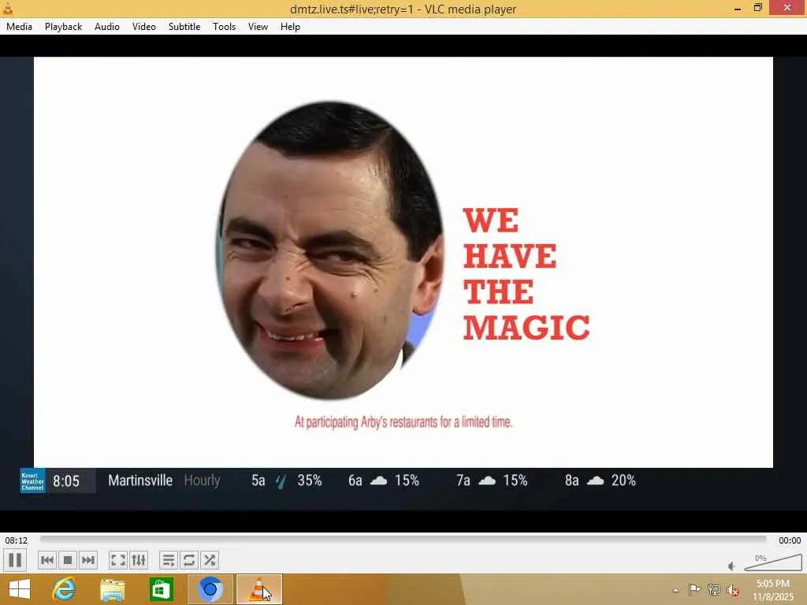Open the View menu

(x=258, y=27)
